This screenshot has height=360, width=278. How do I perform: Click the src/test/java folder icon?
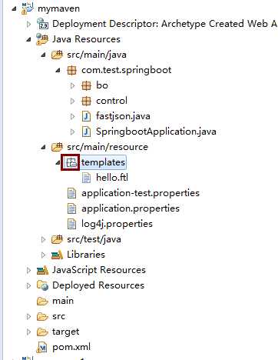[57, 239]
